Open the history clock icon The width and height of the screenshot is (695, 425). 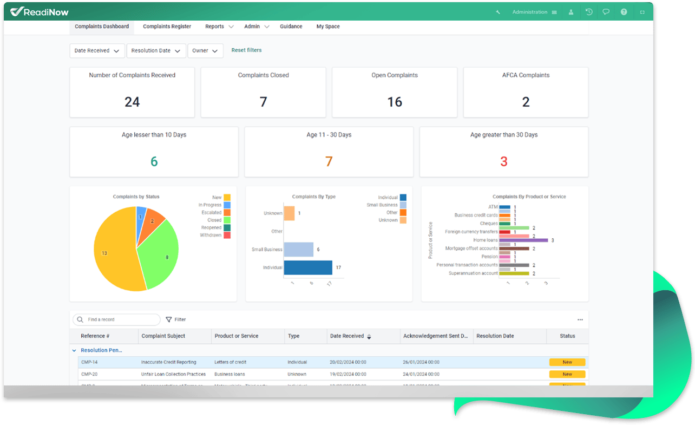589,12
